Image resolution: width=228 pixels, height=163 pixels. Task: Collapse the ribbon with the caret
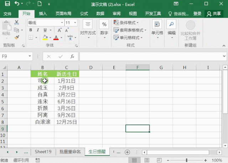(x=224, y=46)
